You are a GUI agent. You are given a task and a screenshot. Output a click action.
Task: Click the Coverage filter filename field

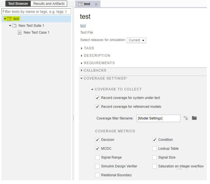pyautogui.click(x=159, y=118)
